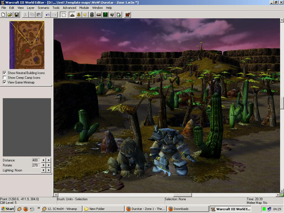
Task: Increase the Rotate value with right arrow
Action: coord(48,165)
